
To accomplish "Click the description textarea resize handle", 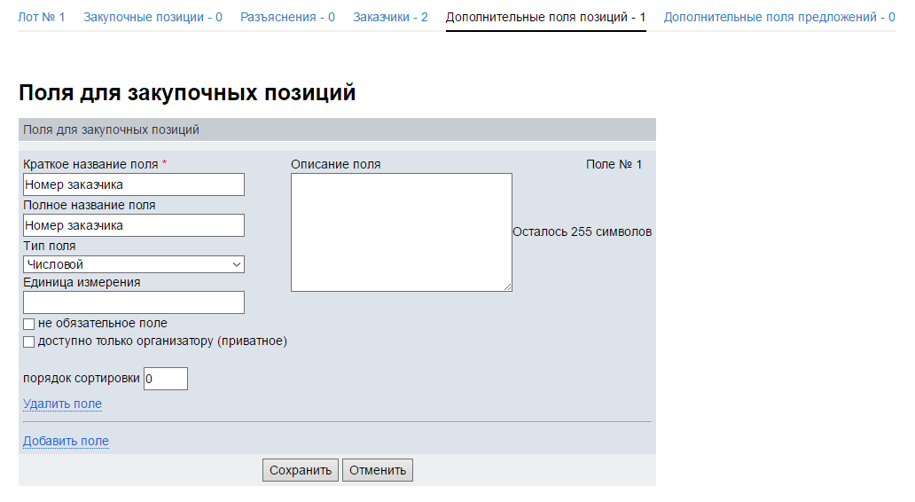I will [x=508, y=286].
